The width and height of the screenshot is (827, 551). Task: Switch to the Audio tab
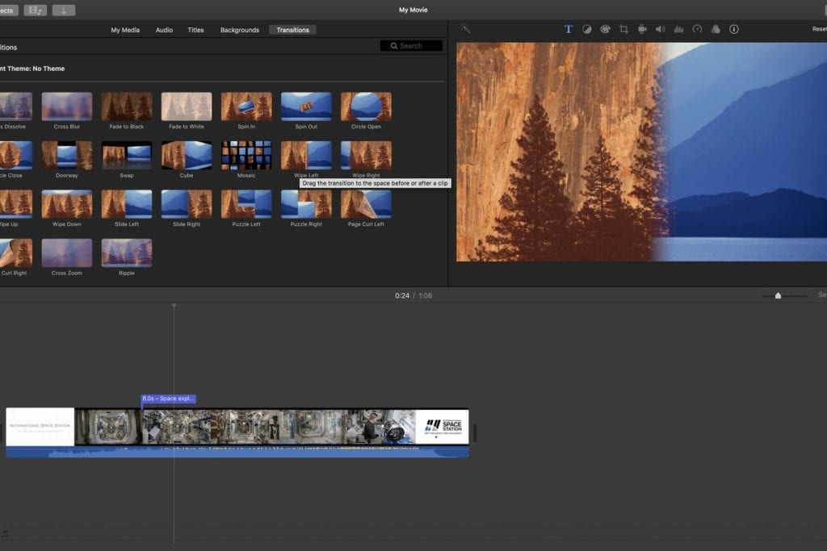[164, 30]
